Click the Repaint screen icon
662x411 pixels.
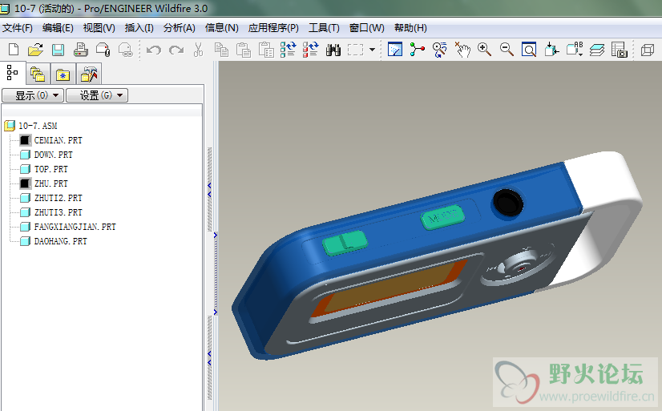click(395, 50)
